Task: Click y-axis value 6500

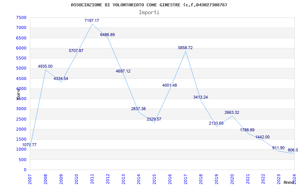Action: pos(21,38)
